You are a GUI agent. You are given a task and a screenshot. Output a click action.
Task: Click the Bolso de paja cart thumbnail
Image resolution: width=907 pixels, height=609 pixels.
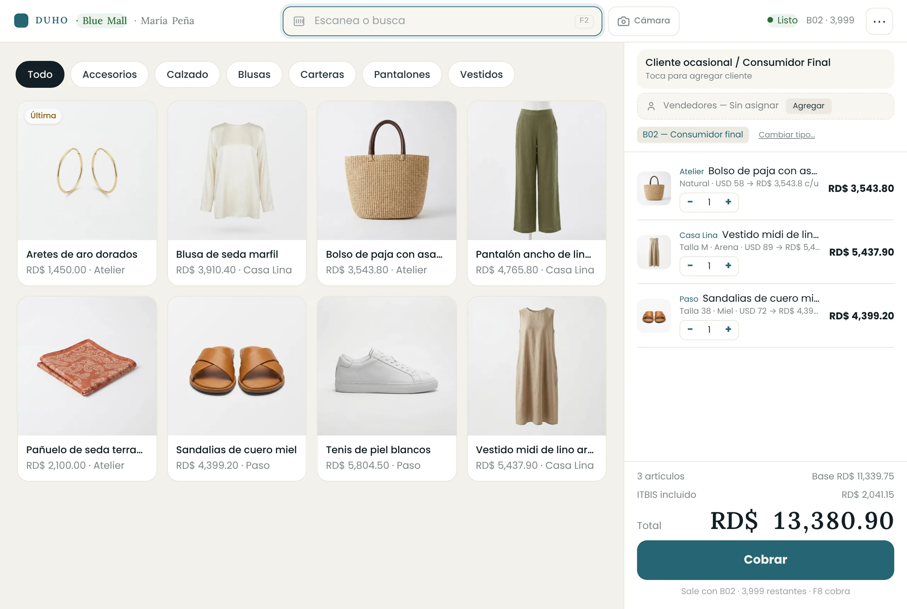coord(654,188)
